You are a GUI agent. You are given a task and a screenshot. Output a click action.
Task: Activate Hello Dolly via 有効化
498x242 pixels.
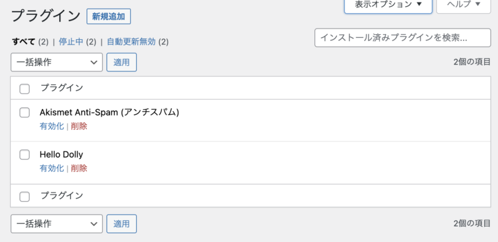click(52, 169)
